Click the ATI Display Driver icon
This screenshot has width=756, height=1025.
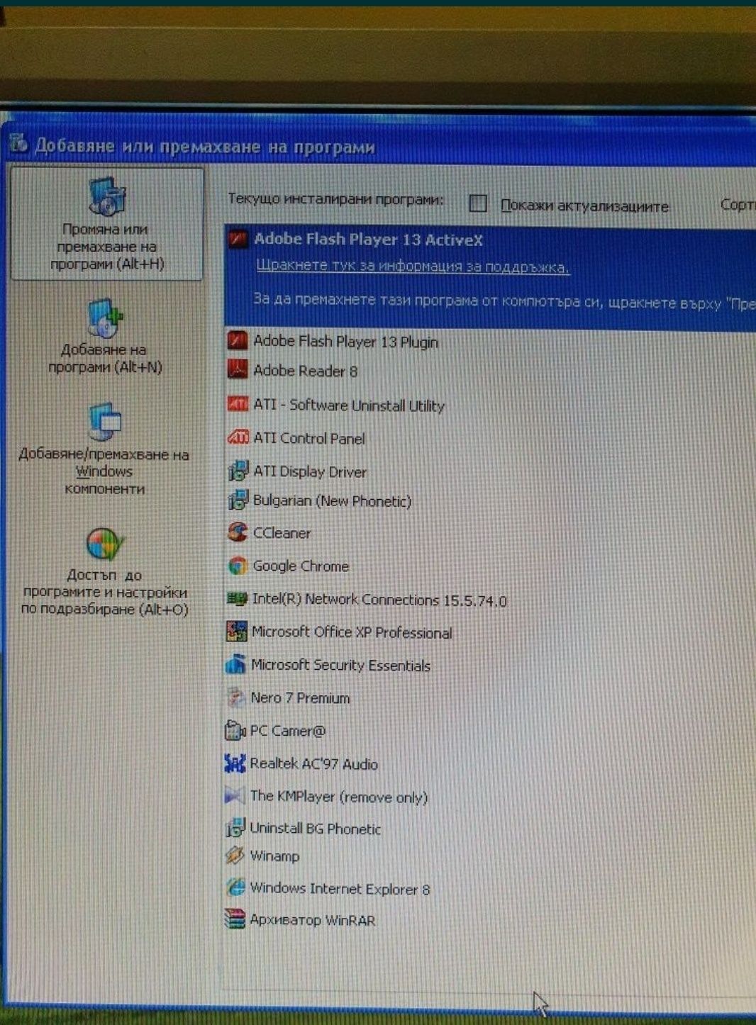[x=238, y=471]
